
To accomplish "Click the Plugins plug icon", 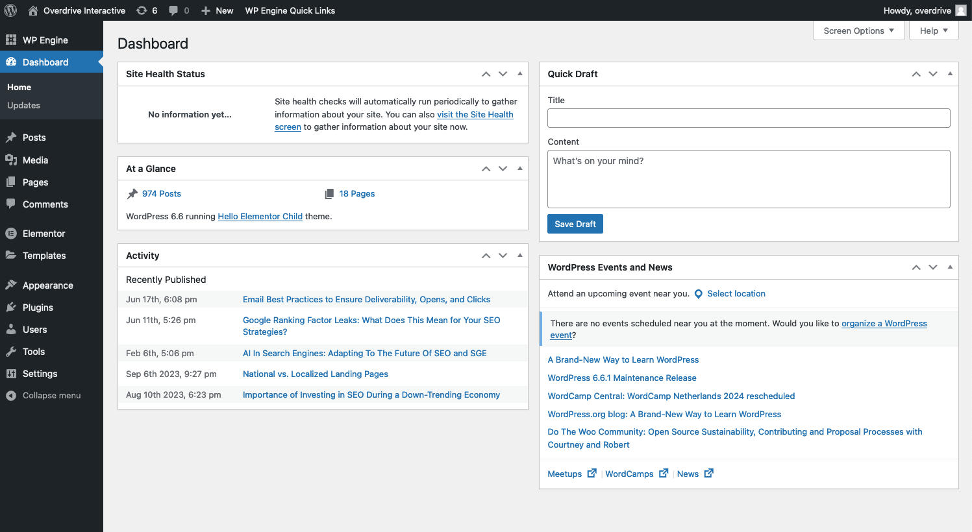I will (11, 308).
